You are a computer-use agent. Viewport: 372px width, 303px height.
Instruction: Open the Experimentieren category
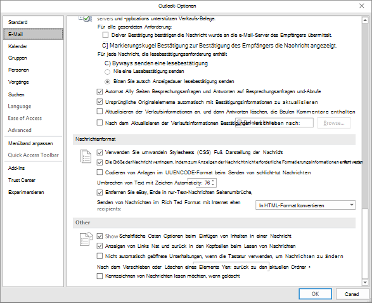pyautogui.click(x=33, y=192)
